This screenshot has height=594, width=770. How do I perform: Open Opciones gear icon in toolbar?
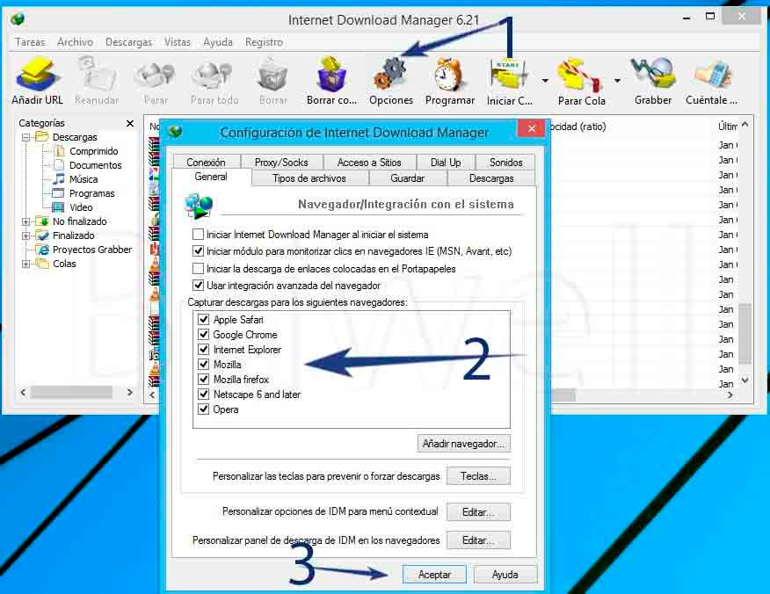(391, 75)
